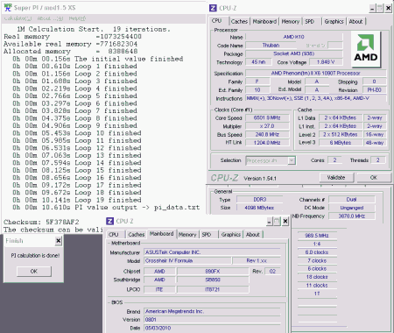This screenshot has height=333, width=394.
Task: Click Manufacturer field ASUSTeK Computer INC.
Action: [x=212, y=252]
